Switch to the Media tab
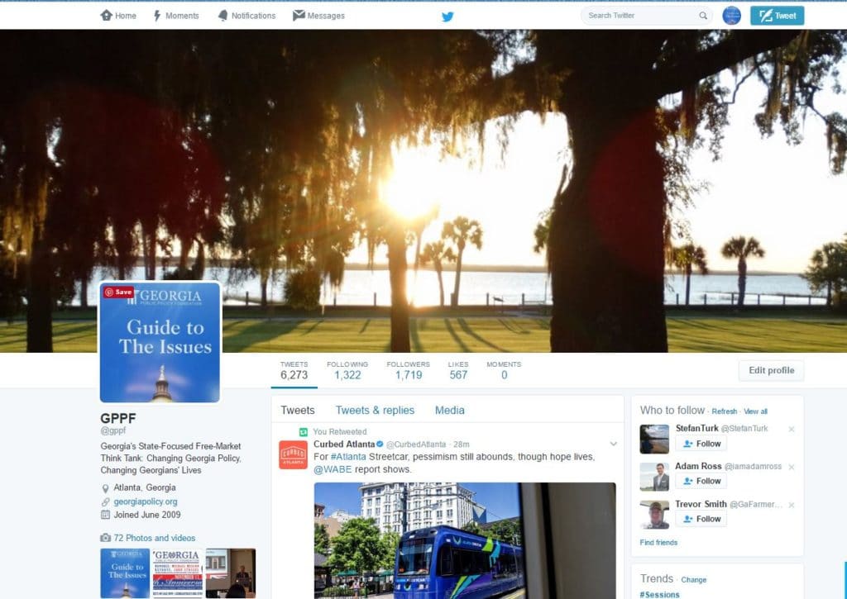The height and width of the screenshot is (599, 847). [x=449, y=411]
